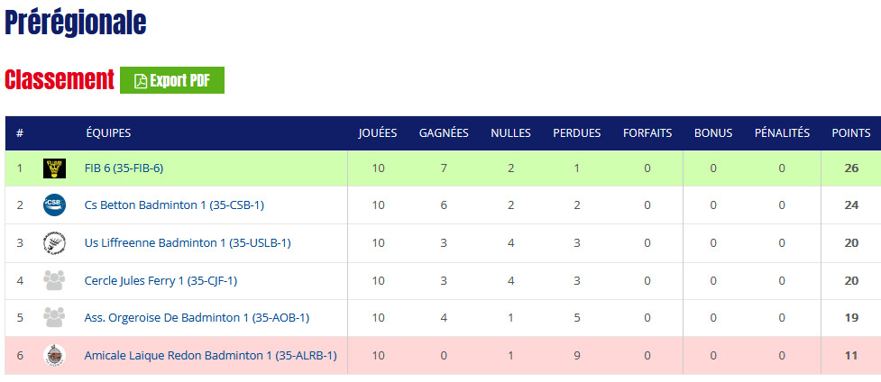Click the Us Liffreenne Badminton team logo
Screen dimensions: 881x382
pos(54,242)
